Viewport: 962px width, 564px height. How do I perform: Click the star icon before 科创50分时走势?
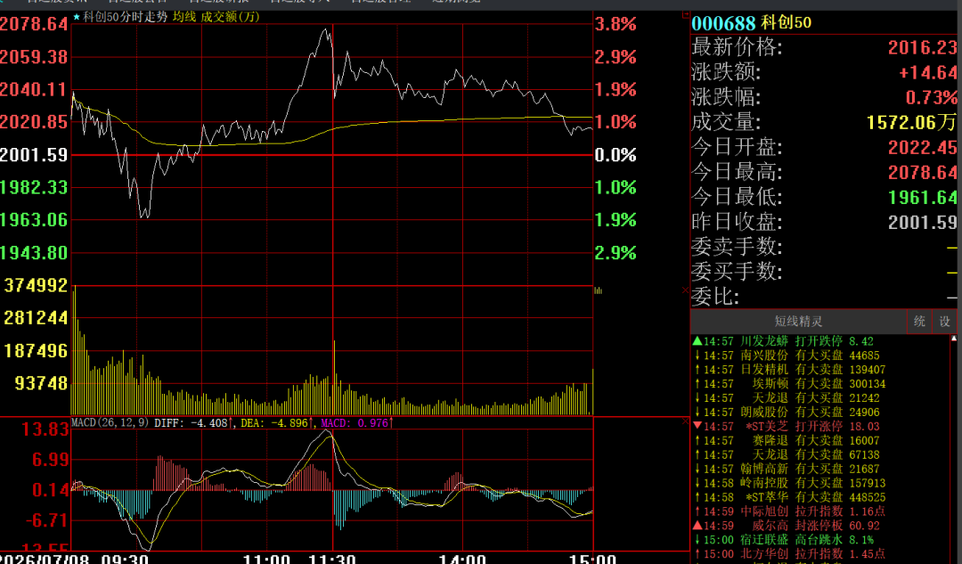[x=76, y=17]
